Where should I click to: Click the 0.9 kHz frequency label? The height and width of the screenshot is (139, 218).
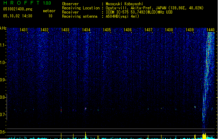(3, 80)
